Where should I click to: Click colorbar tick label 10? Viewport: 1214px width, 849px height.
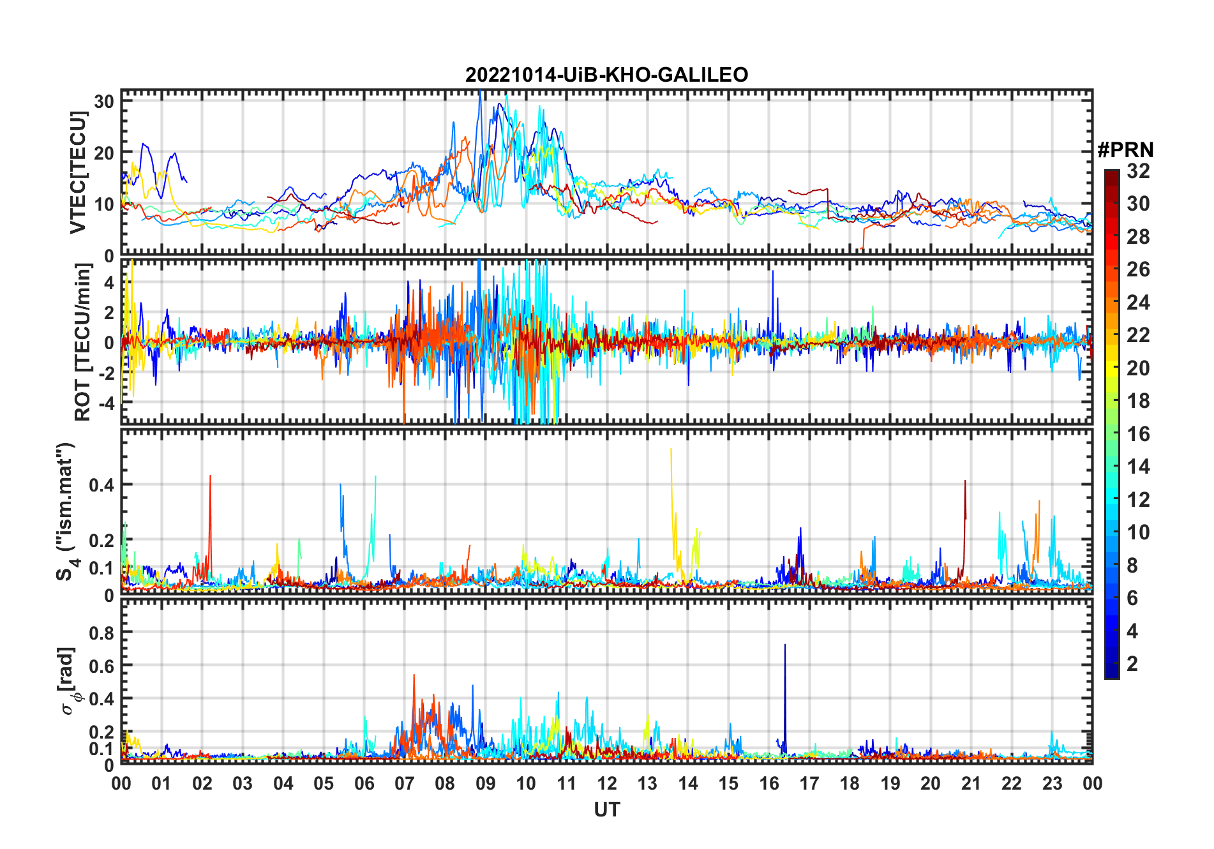click(1138, 532)
